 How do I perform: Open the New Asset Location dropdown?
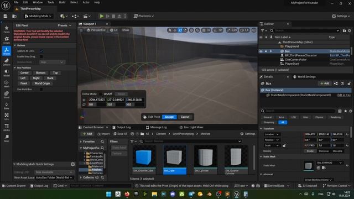(54, 177)
